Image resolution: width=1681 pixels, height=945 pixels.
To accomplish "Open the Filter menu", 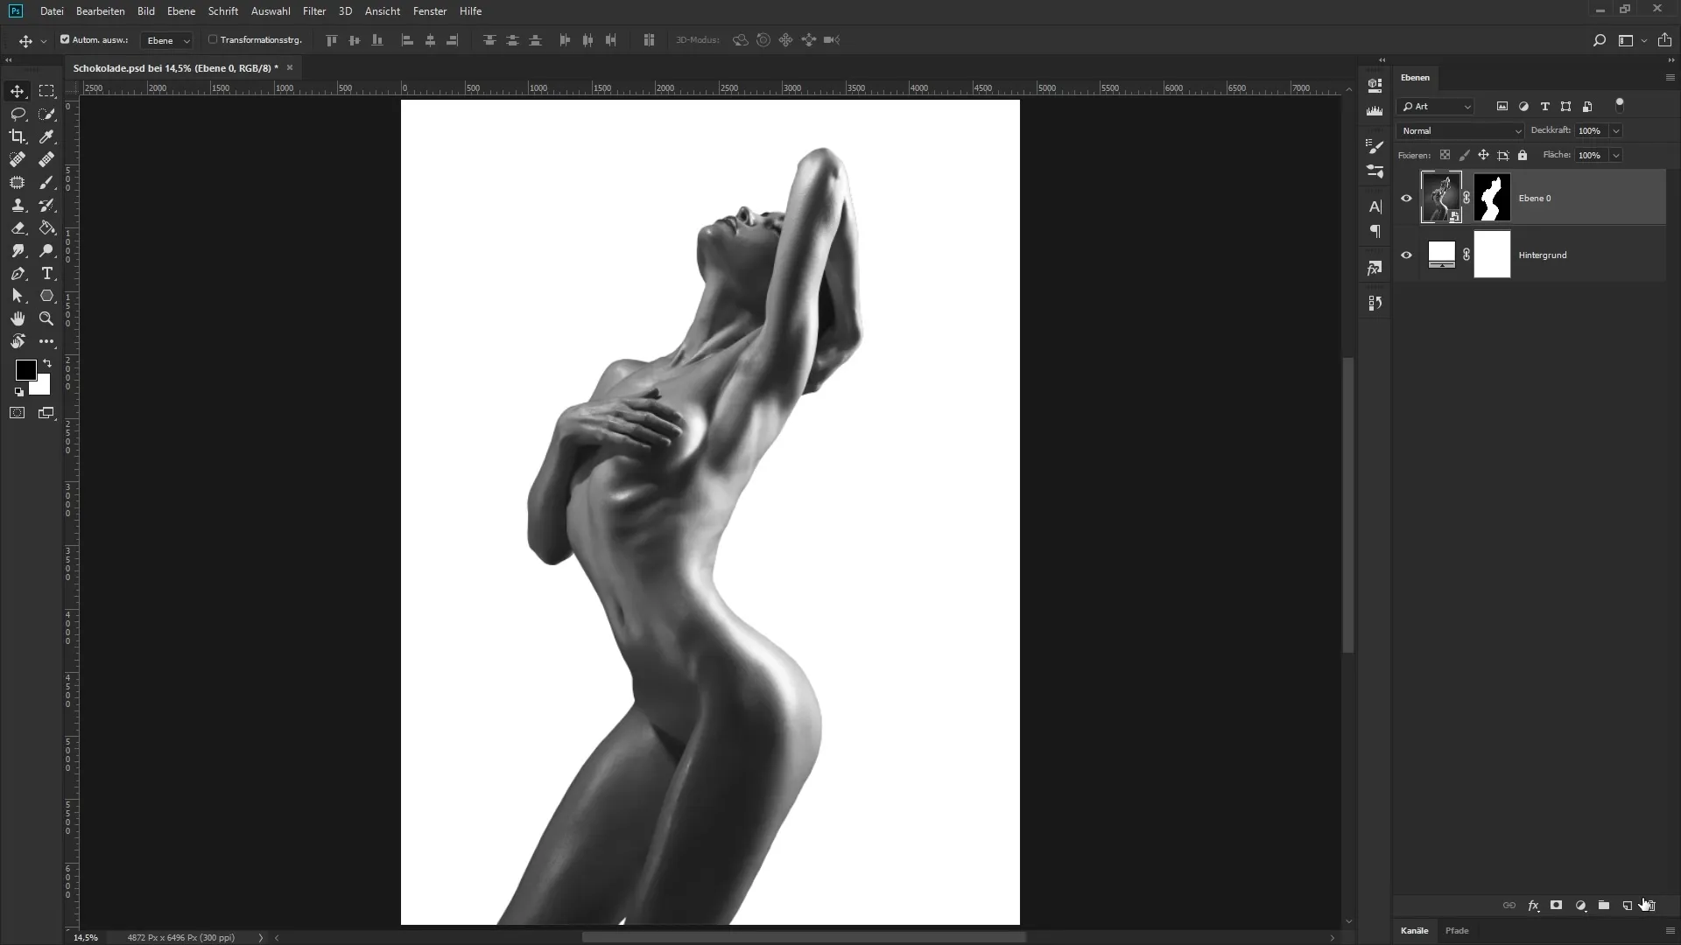I will [x=314, y=11].
